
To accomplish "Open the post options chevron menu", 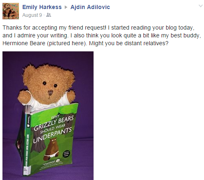I will click(x=201, y=6).
